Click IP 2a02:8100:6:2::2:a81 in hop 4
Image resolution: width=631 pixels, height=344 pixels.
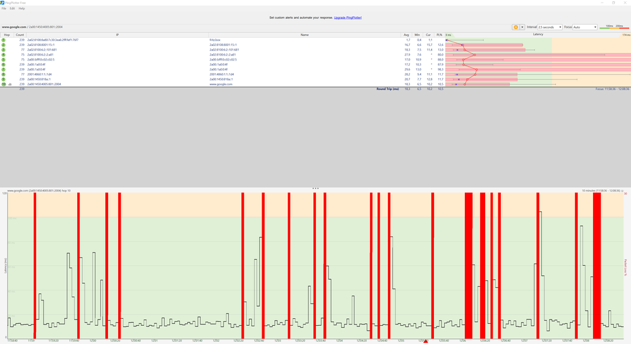[40, 55]
